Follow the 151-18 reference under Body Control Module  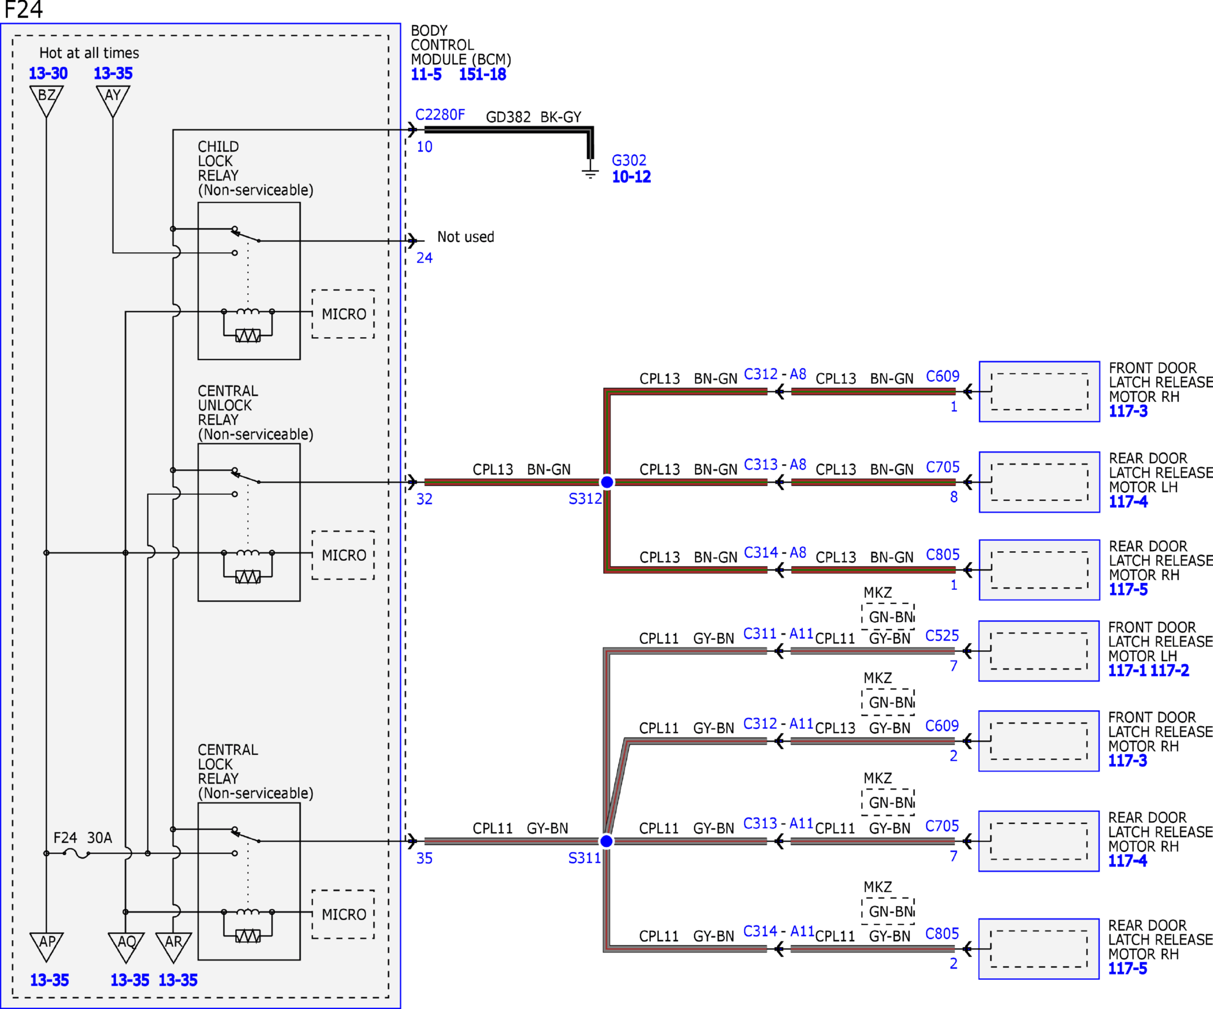pyautogui.click(x=482, y=75)
